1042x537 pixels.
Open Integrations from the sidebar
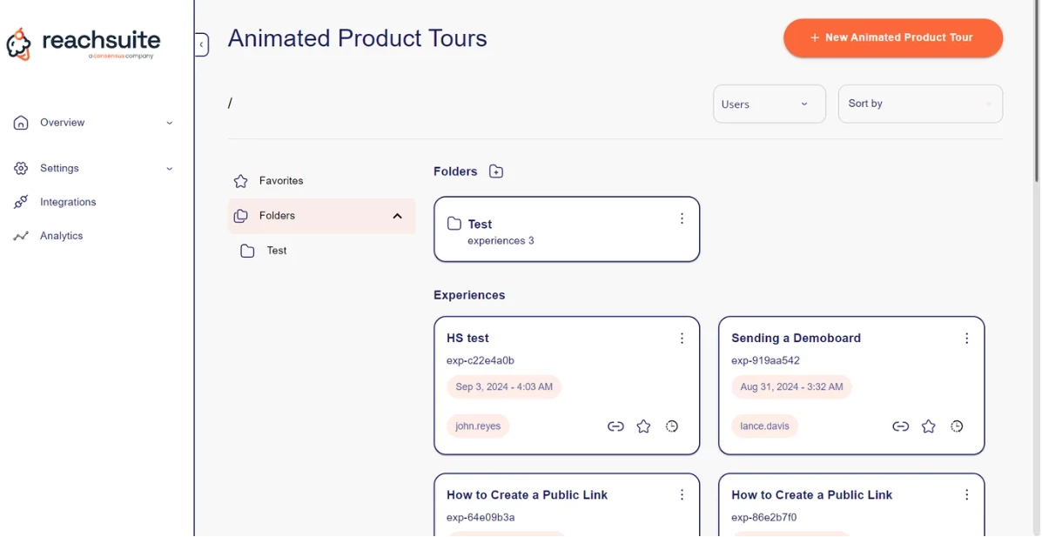coord(68,202)
